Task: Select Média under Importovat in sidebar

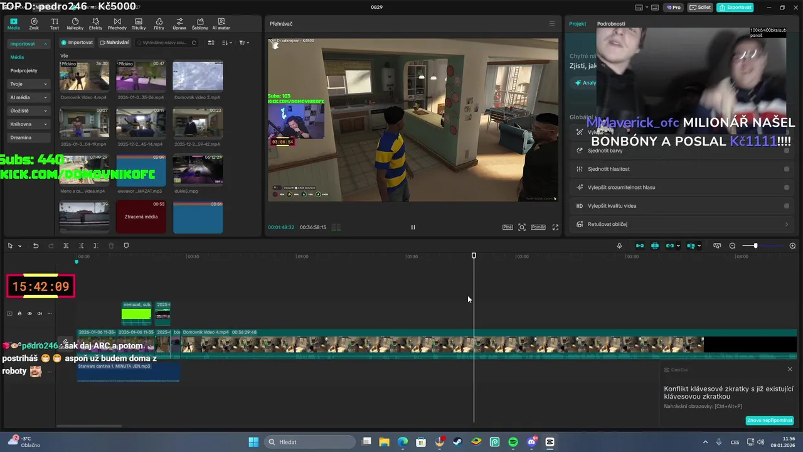Action: point(17,57)
